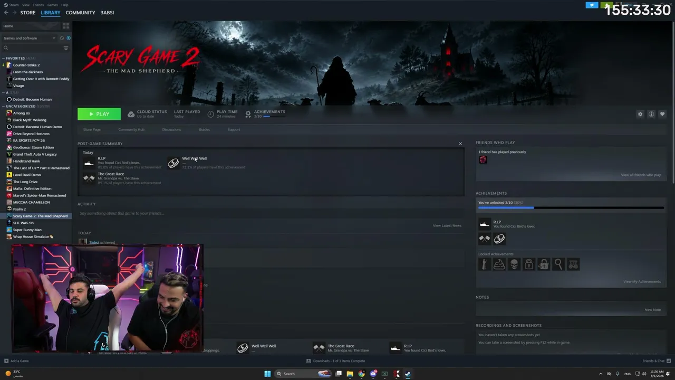Image resolution: width=675 pixels, height=380 pixels.
Task: Open View My Achievements link
Action: click(x=642, y=281)
